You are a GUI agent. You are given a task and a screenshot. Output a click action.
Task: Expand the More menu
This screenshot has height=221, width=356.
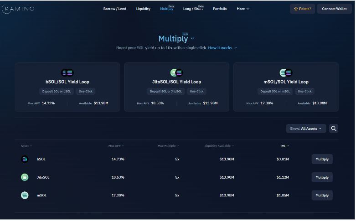[243, 9]
